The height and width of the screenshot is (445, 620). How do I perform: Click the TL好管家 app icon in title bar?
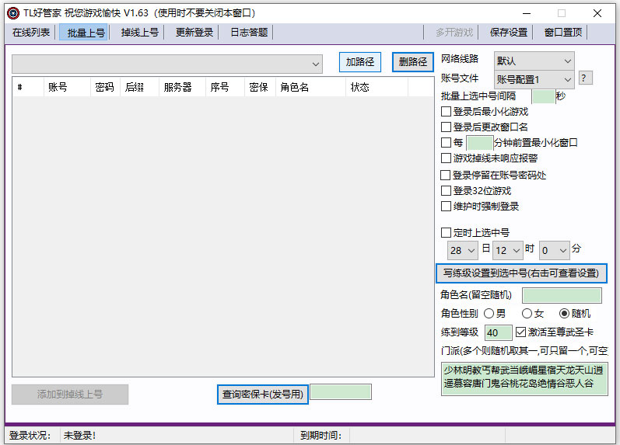click(13, 13)
